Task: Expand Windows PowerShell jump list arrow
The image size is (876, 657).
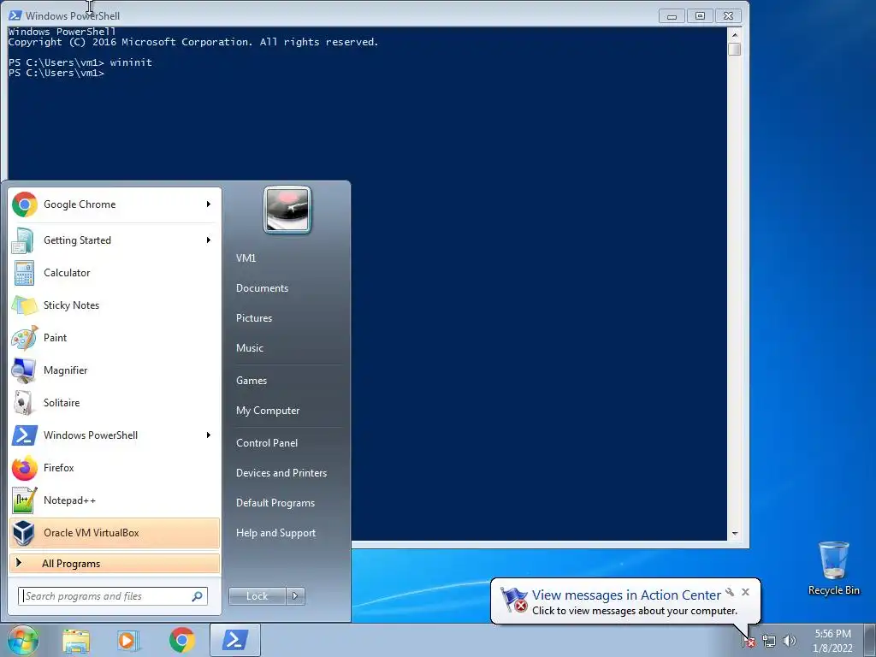Action: (209, 435)
